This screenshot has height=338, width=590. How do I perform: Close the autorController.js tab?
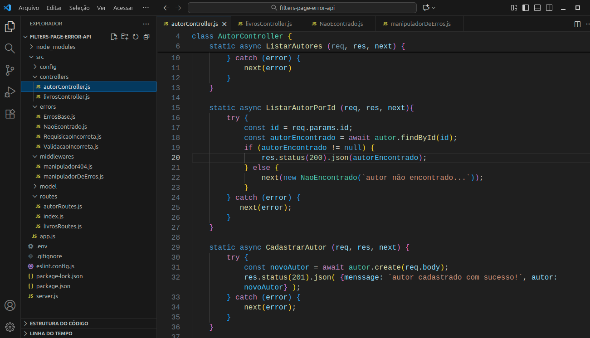pyautogui.click(x=224, y=24)
